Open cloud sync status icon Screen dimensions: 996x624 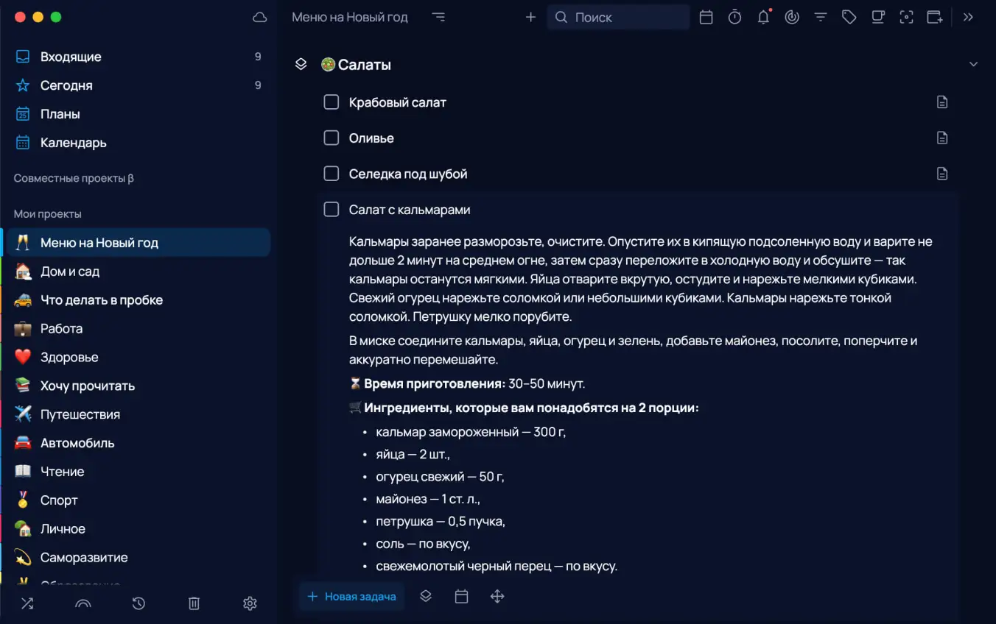pos(259,16)
